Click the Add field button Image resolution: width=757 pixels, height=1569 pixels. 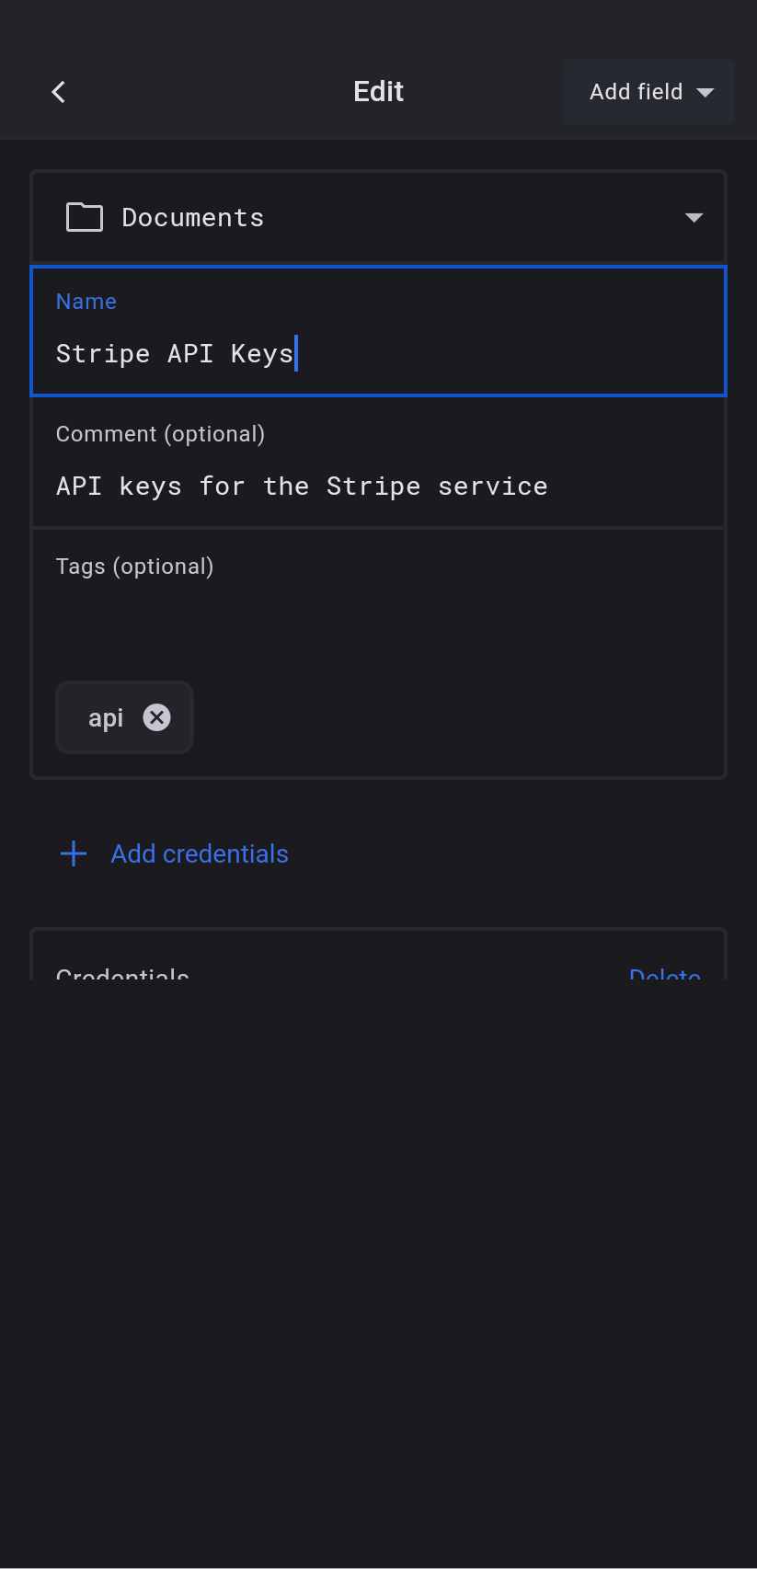click(x=636, y=92)
